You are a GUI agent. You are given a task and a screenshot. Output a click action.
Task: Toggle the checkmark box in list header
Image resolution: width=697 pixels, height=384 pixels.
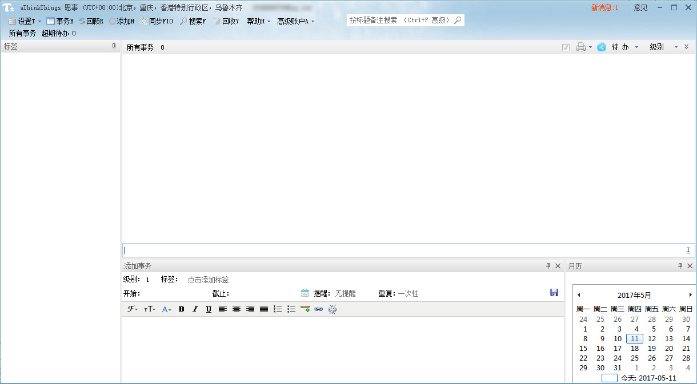(566, 47)
